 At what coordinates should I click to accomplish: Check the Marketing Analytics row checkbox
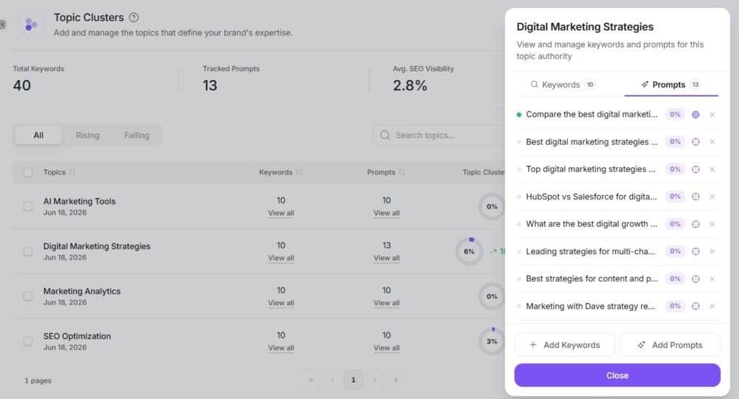click(28, 297)
